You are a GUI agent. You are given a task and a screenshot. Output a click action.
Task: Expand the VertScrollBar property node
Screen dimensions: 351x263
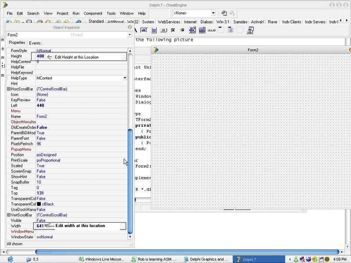point(9,215)
